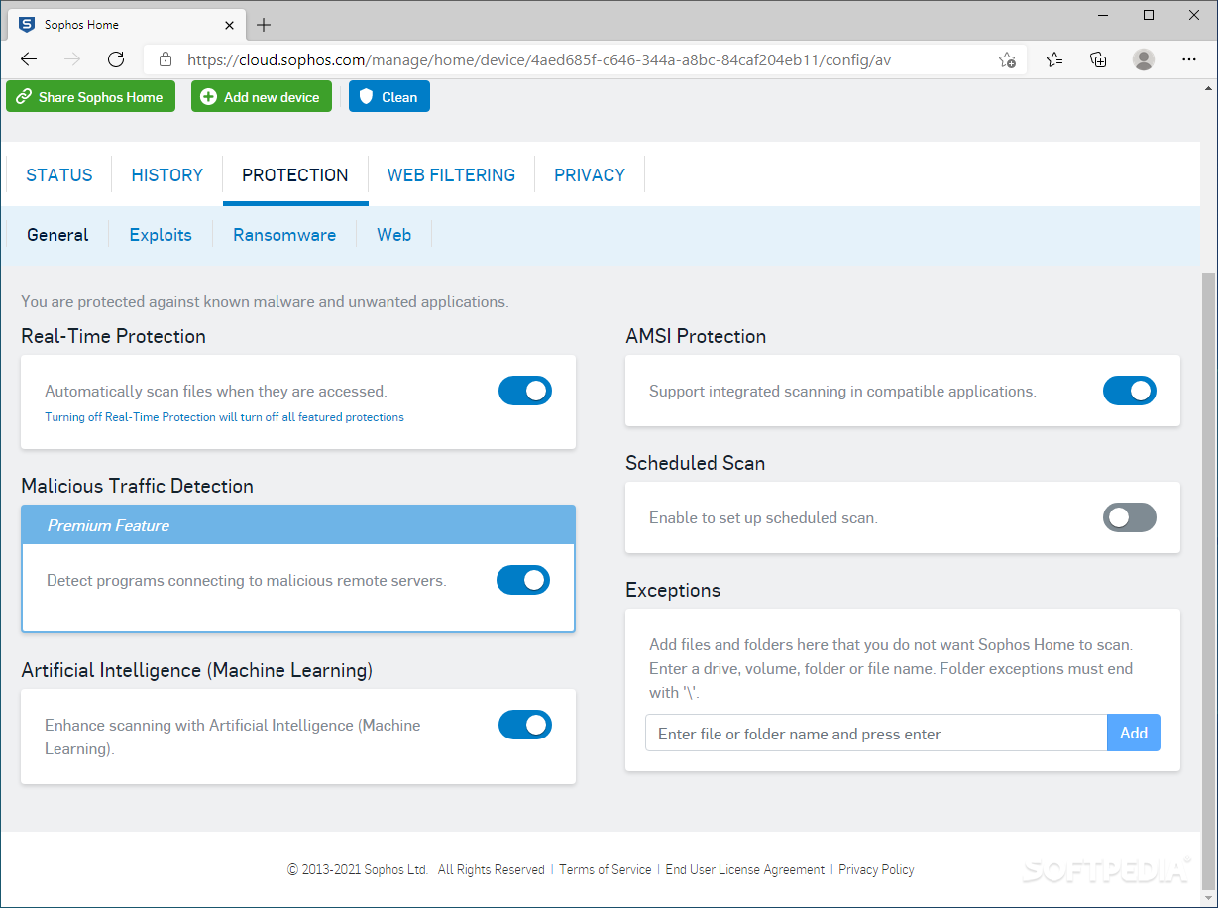Open the Favorites list icon
The width and height of the screenshot is (1218, 908).
[x=1054, y=59]
